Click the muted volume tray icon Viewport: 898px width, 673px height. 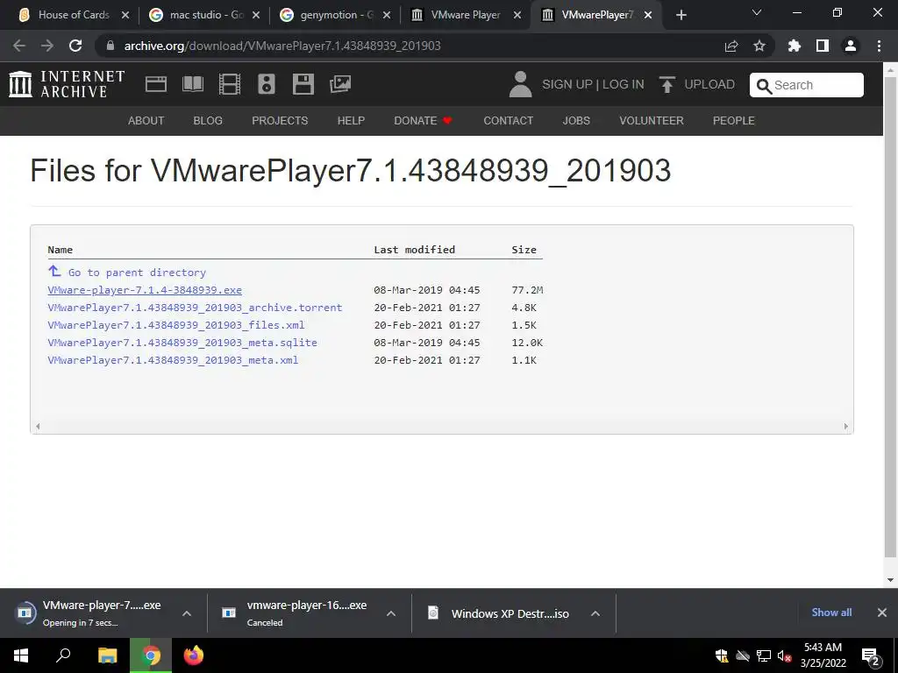coord(784,655)
